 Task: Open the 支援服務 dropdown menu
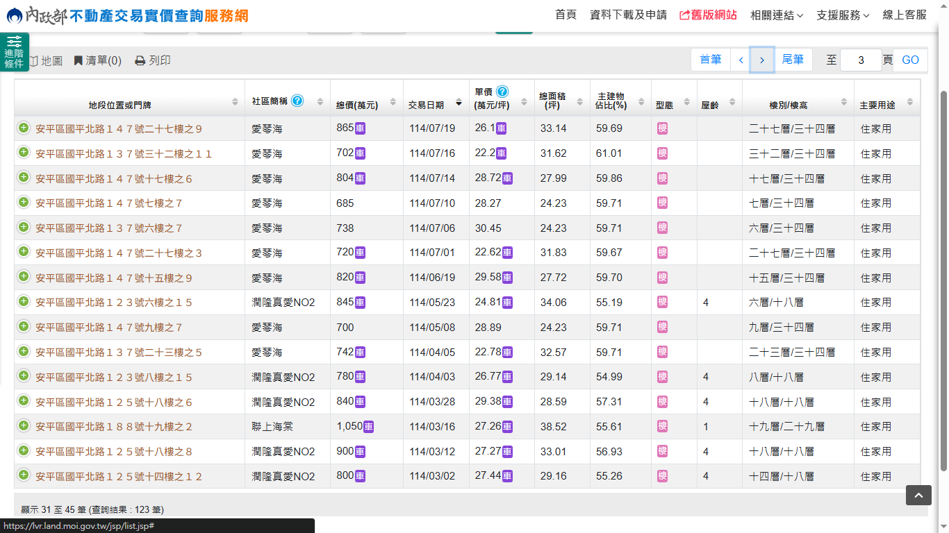click(x=843, y=15)
